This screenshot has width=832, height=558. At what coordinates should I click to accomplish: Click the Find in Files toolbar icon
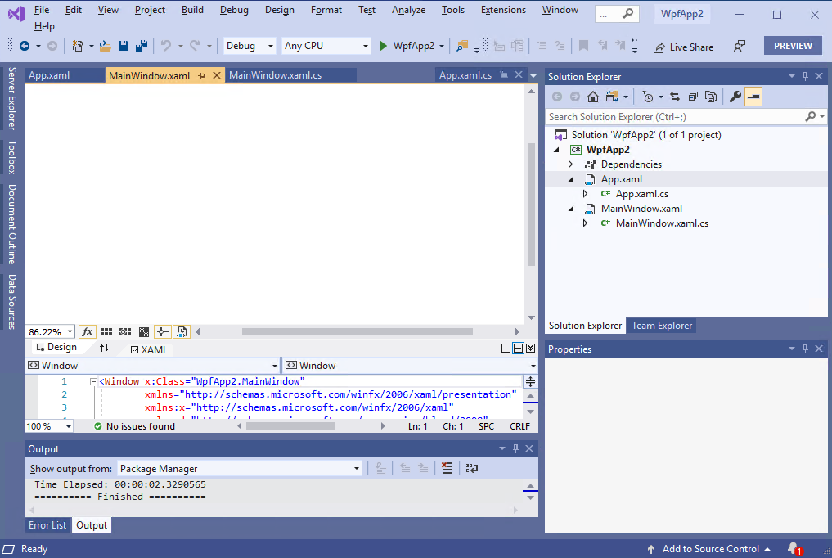(x=461, y=46)
